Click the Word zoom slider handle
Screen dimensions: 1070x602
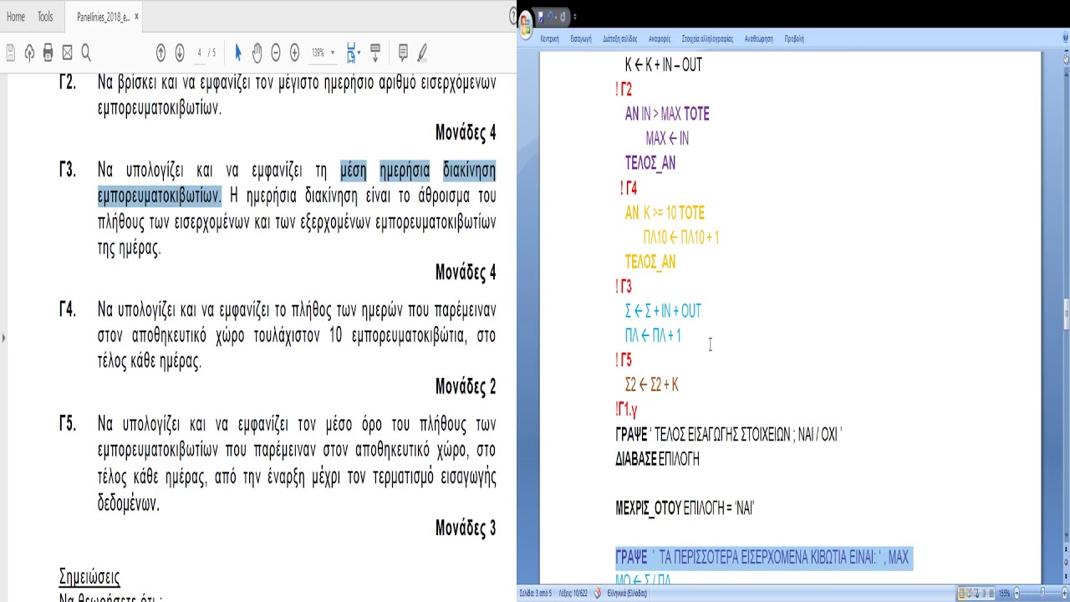pyautogui.click(x=1042, y=594)
